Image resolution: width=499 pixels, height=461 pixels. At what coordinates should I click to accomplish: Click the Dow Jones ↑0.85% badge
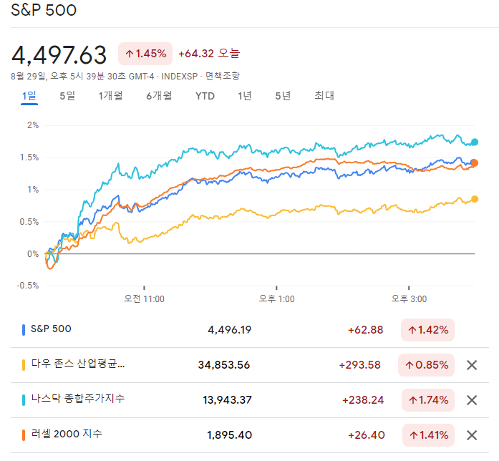(427, 365)
